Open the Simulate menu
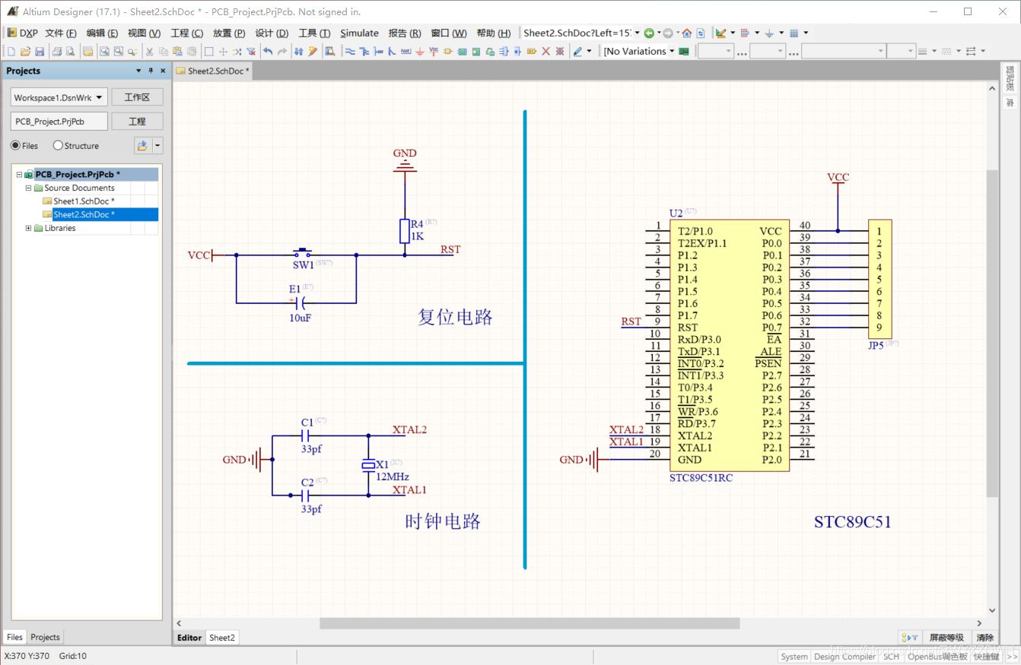The width and height of the screenshot is (1021, 665). 359,33
